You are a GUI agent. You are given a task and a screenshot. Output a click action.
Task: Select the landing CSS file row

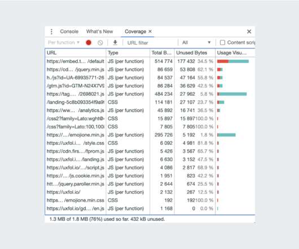coord(150,102)
